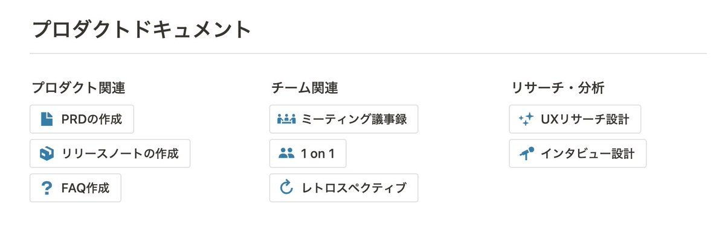Open the PRDの作成 template button

coord(82,119)
